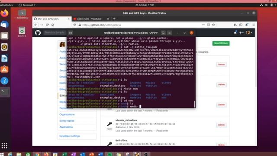Open the terminal hamburger menu
277x156 pixels.
click(169, 33)
